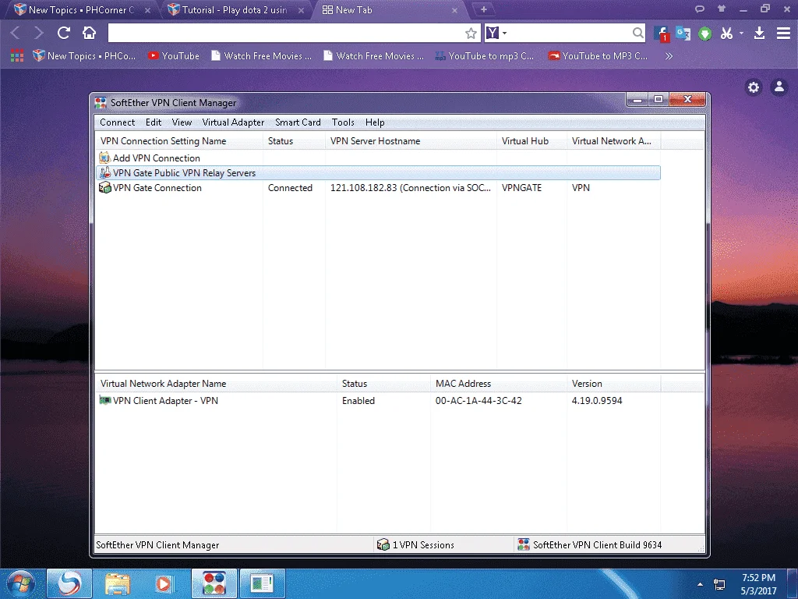
Task: Switch to New Topics PHCorner tab
Action: click(81, 9)
